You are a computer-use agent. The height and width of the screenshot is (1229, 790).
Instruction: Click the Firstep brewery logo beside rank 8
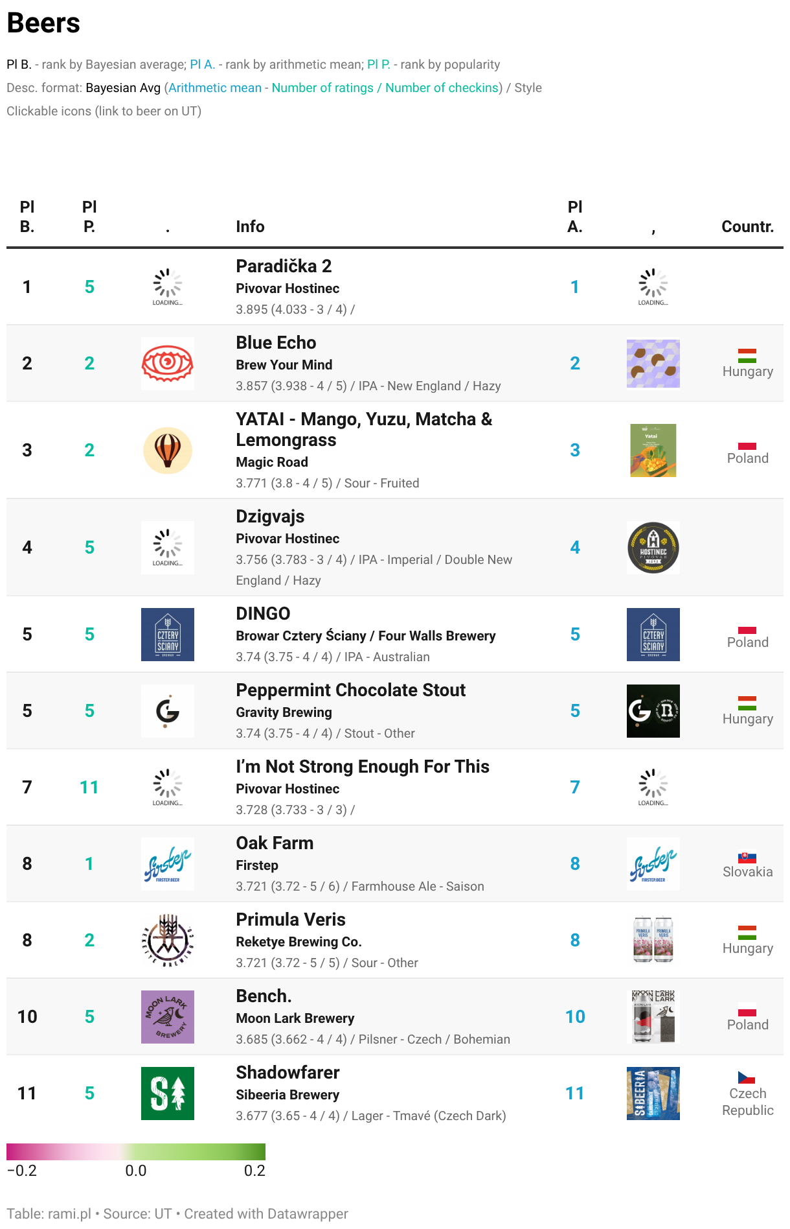coord(168,864)
